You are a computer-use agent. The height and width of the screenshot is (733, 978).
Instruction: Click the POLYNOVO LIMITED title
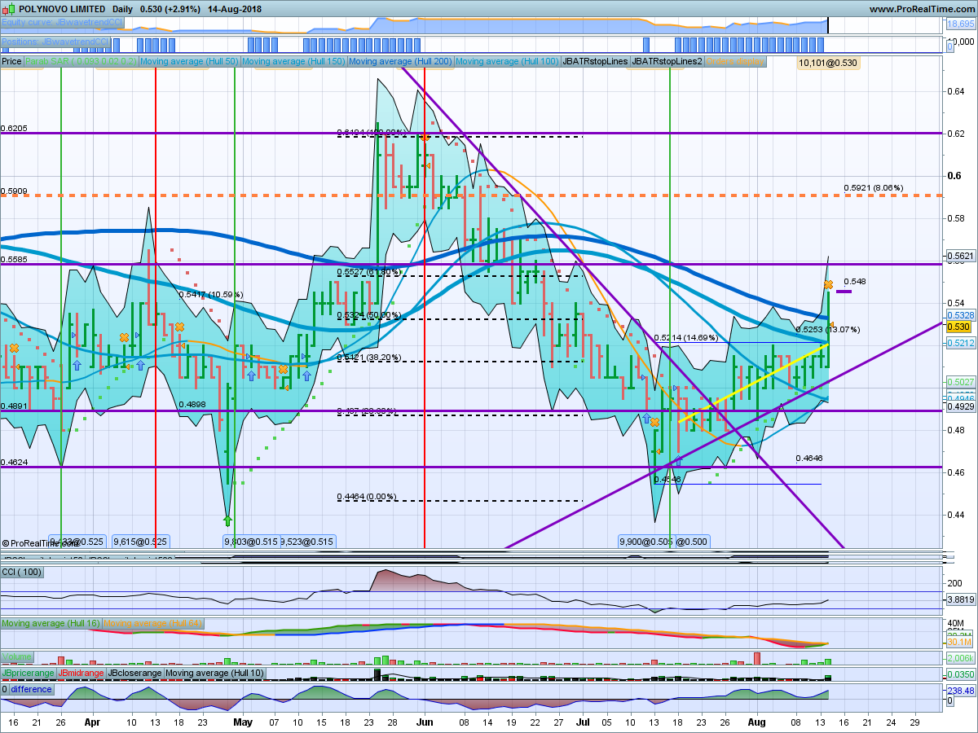62,8
